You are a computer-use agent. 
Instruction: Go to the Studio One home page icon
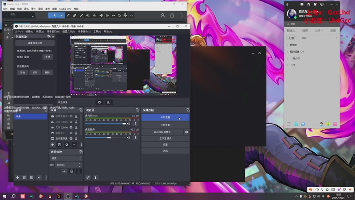[x=172, y=16]
